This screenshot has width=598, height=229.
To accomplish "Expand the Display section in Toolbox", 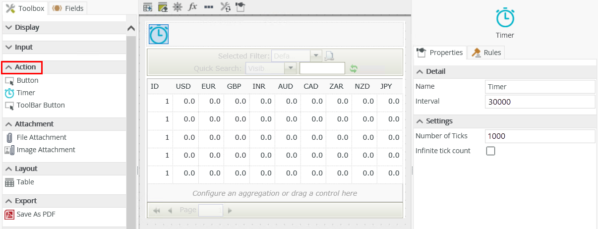I will pyautogui.click(x=27, y=27).
